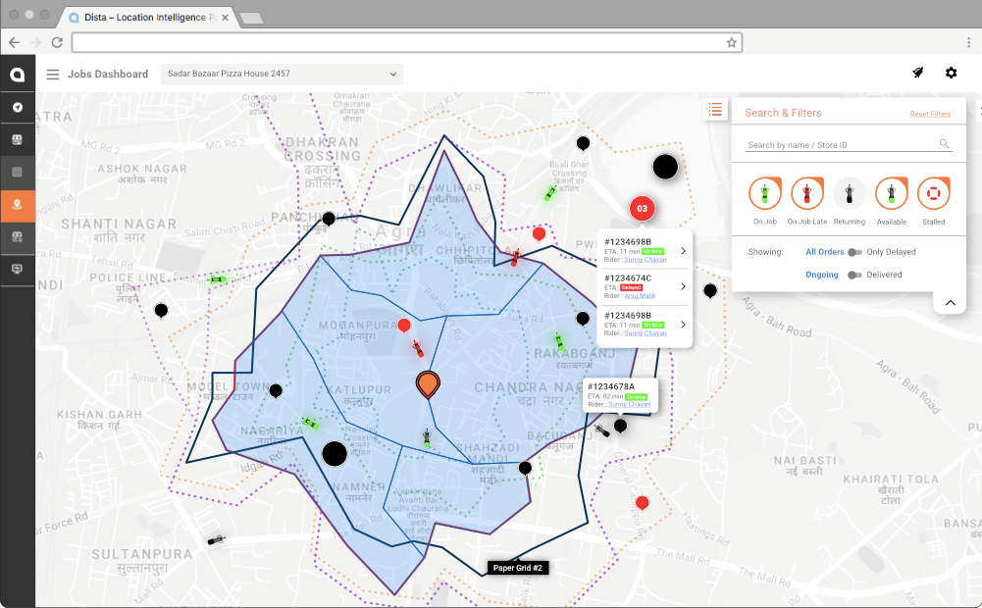Click the magnifier icon in the search field
This screenshot has height=608, width=982.
tap(944, 144)
